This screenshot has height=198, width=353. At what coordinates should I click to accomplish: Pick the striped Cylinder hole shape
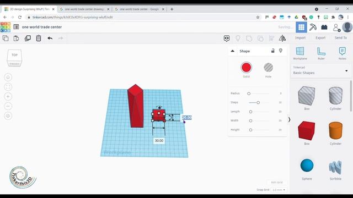point(335,96)
